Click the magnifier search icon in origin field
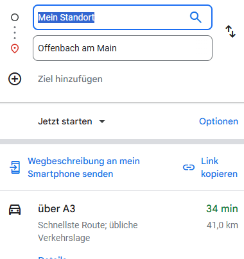This screenshot has width=244, height=259. click(196, 17)
